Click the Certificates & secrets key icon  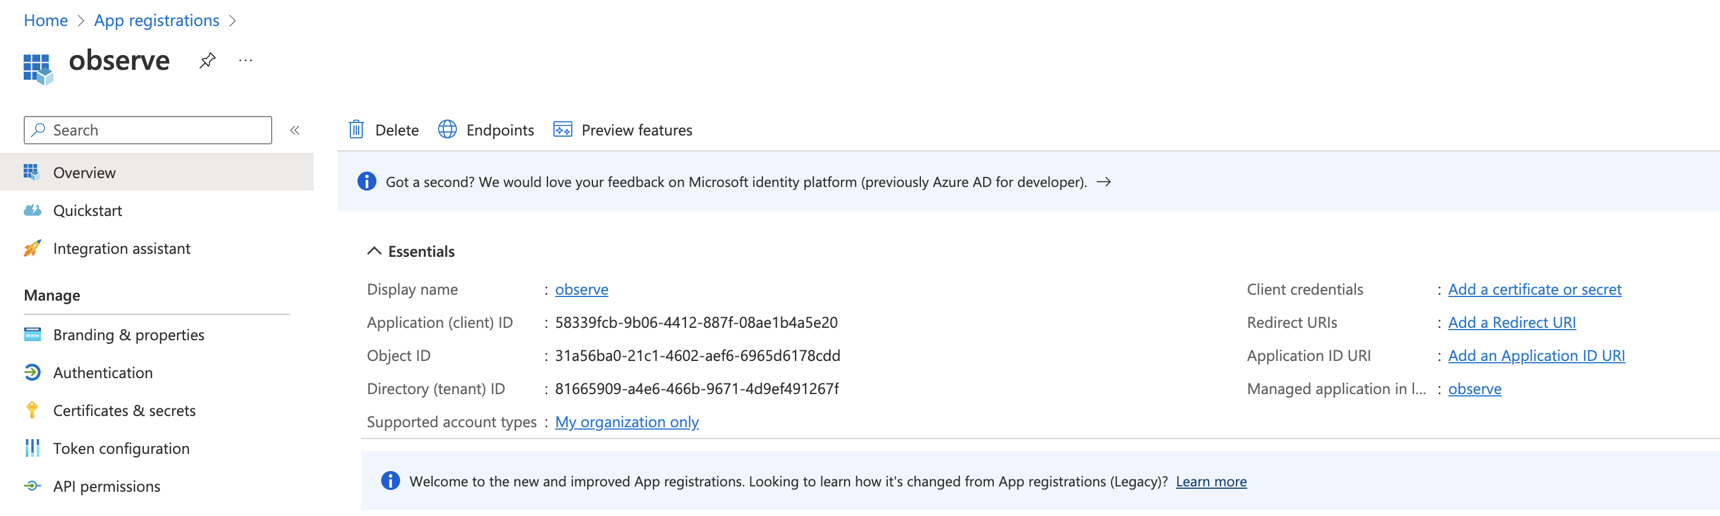coord(32,411)
